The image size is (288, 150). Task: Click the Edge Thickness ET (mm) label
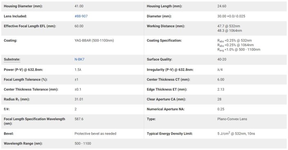pos(167,89)
